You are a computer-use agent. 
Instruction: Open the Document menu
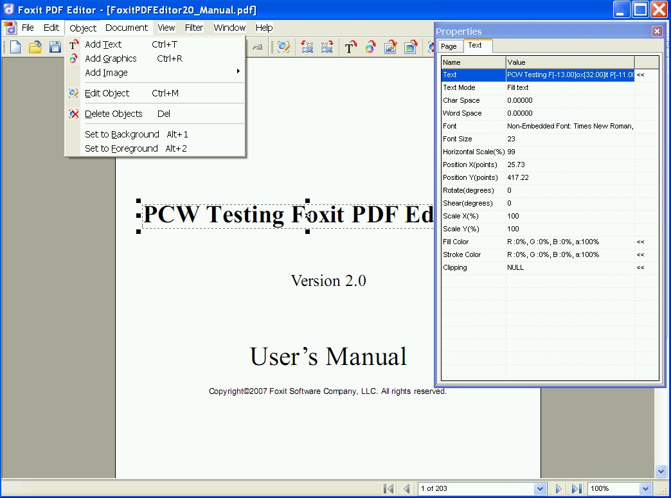(127, 28)
